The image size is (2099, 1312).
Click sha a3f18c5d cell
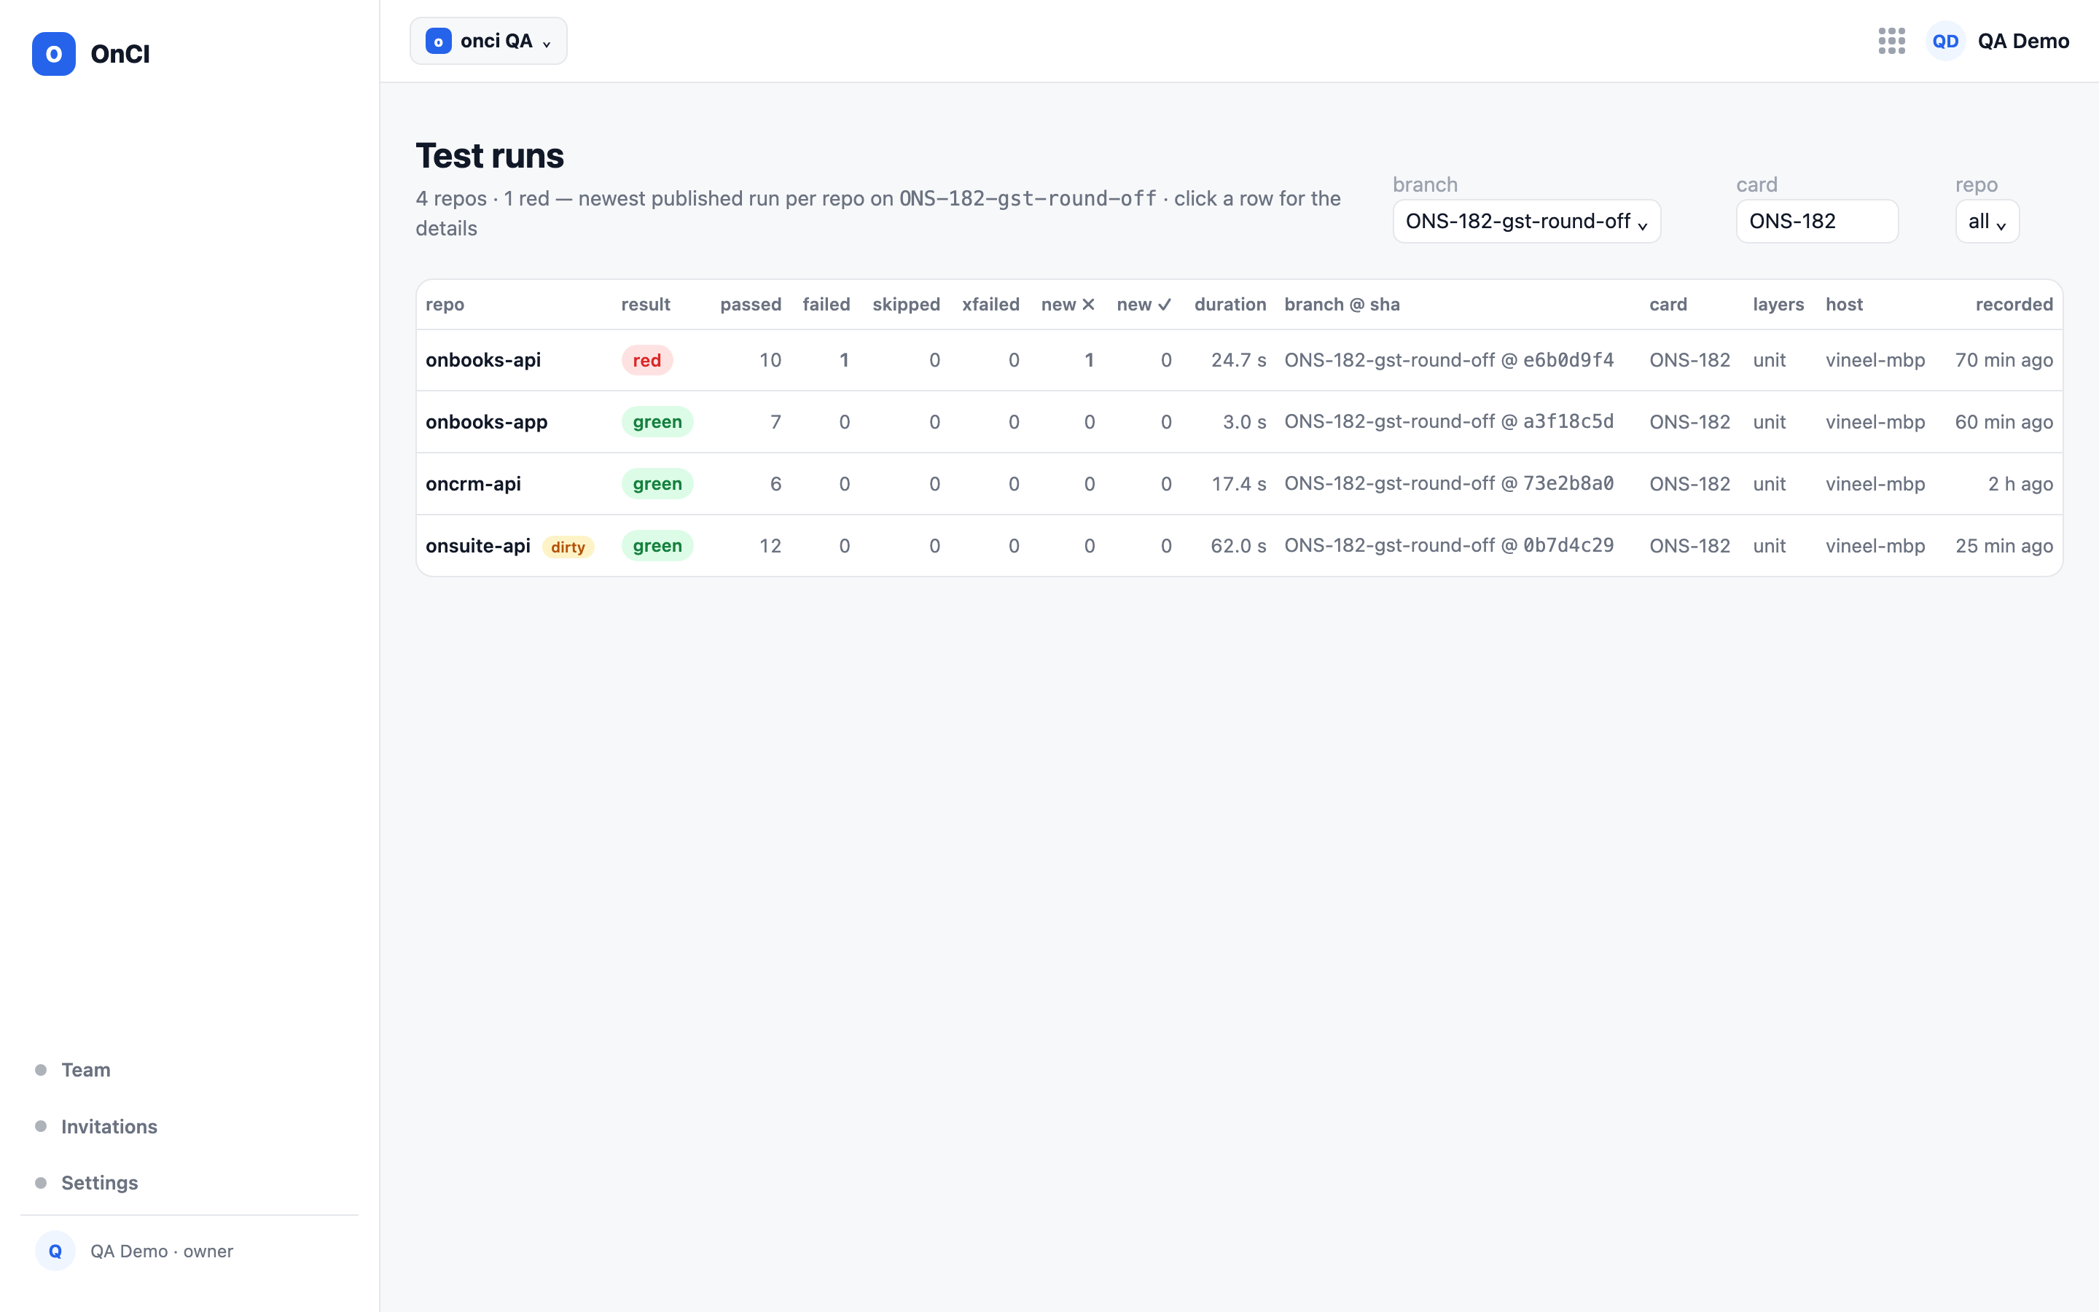coord(1568,422)
